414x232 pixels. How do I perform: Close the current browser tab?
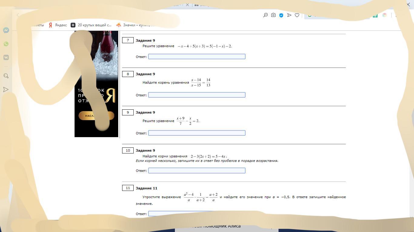click(187, 5)
